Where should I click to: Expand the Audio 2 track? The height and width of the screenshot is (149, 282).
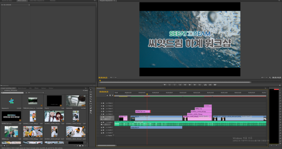pyautogui.click(x=107, y=127)
